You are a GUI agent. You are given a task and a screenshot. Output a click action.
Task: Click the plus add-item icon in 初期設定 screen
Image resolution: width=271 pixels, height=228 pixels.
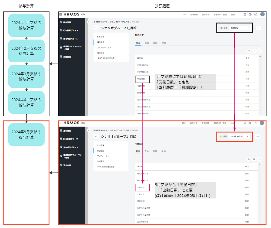point(259,51)
